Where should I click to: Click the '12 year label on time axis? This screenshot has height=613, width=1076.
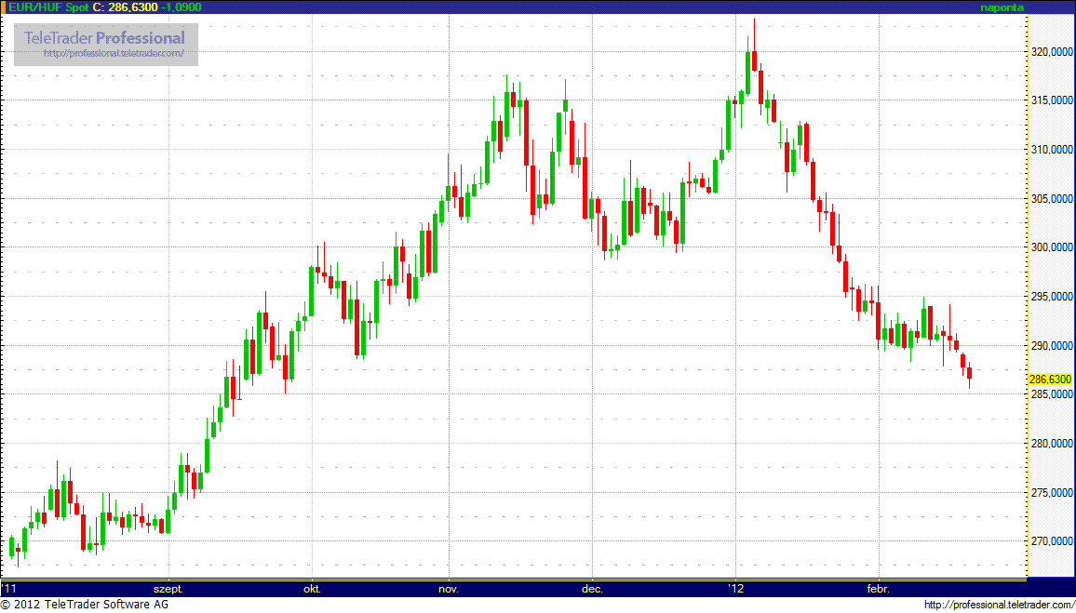click(735, 588)
